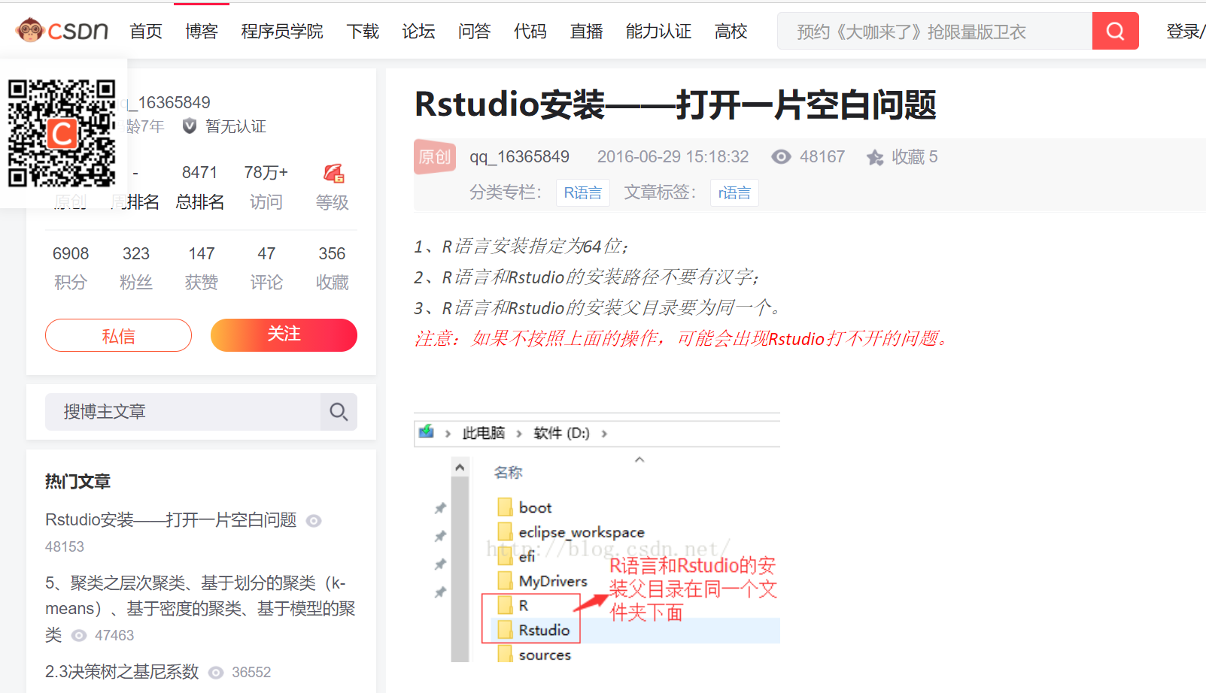Click the top search input field
1206x693 pixels.
coord(934,31)
